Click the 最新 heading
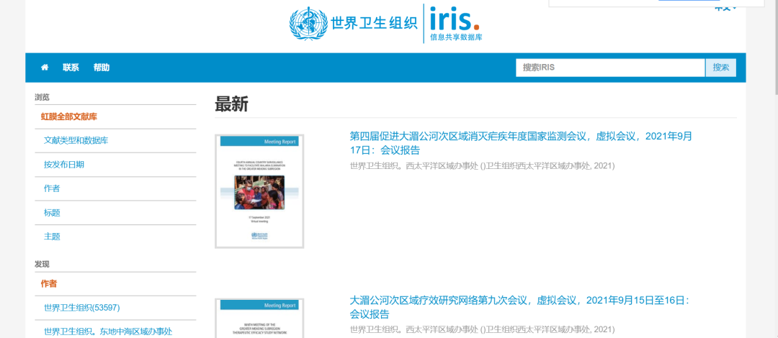Viewport: 778px width, 338px height. pos(231,104)
